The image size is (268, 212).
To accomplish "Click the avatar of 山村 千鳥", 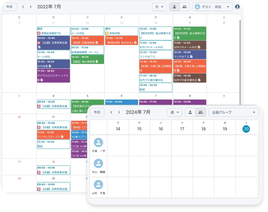I will 98,185.
